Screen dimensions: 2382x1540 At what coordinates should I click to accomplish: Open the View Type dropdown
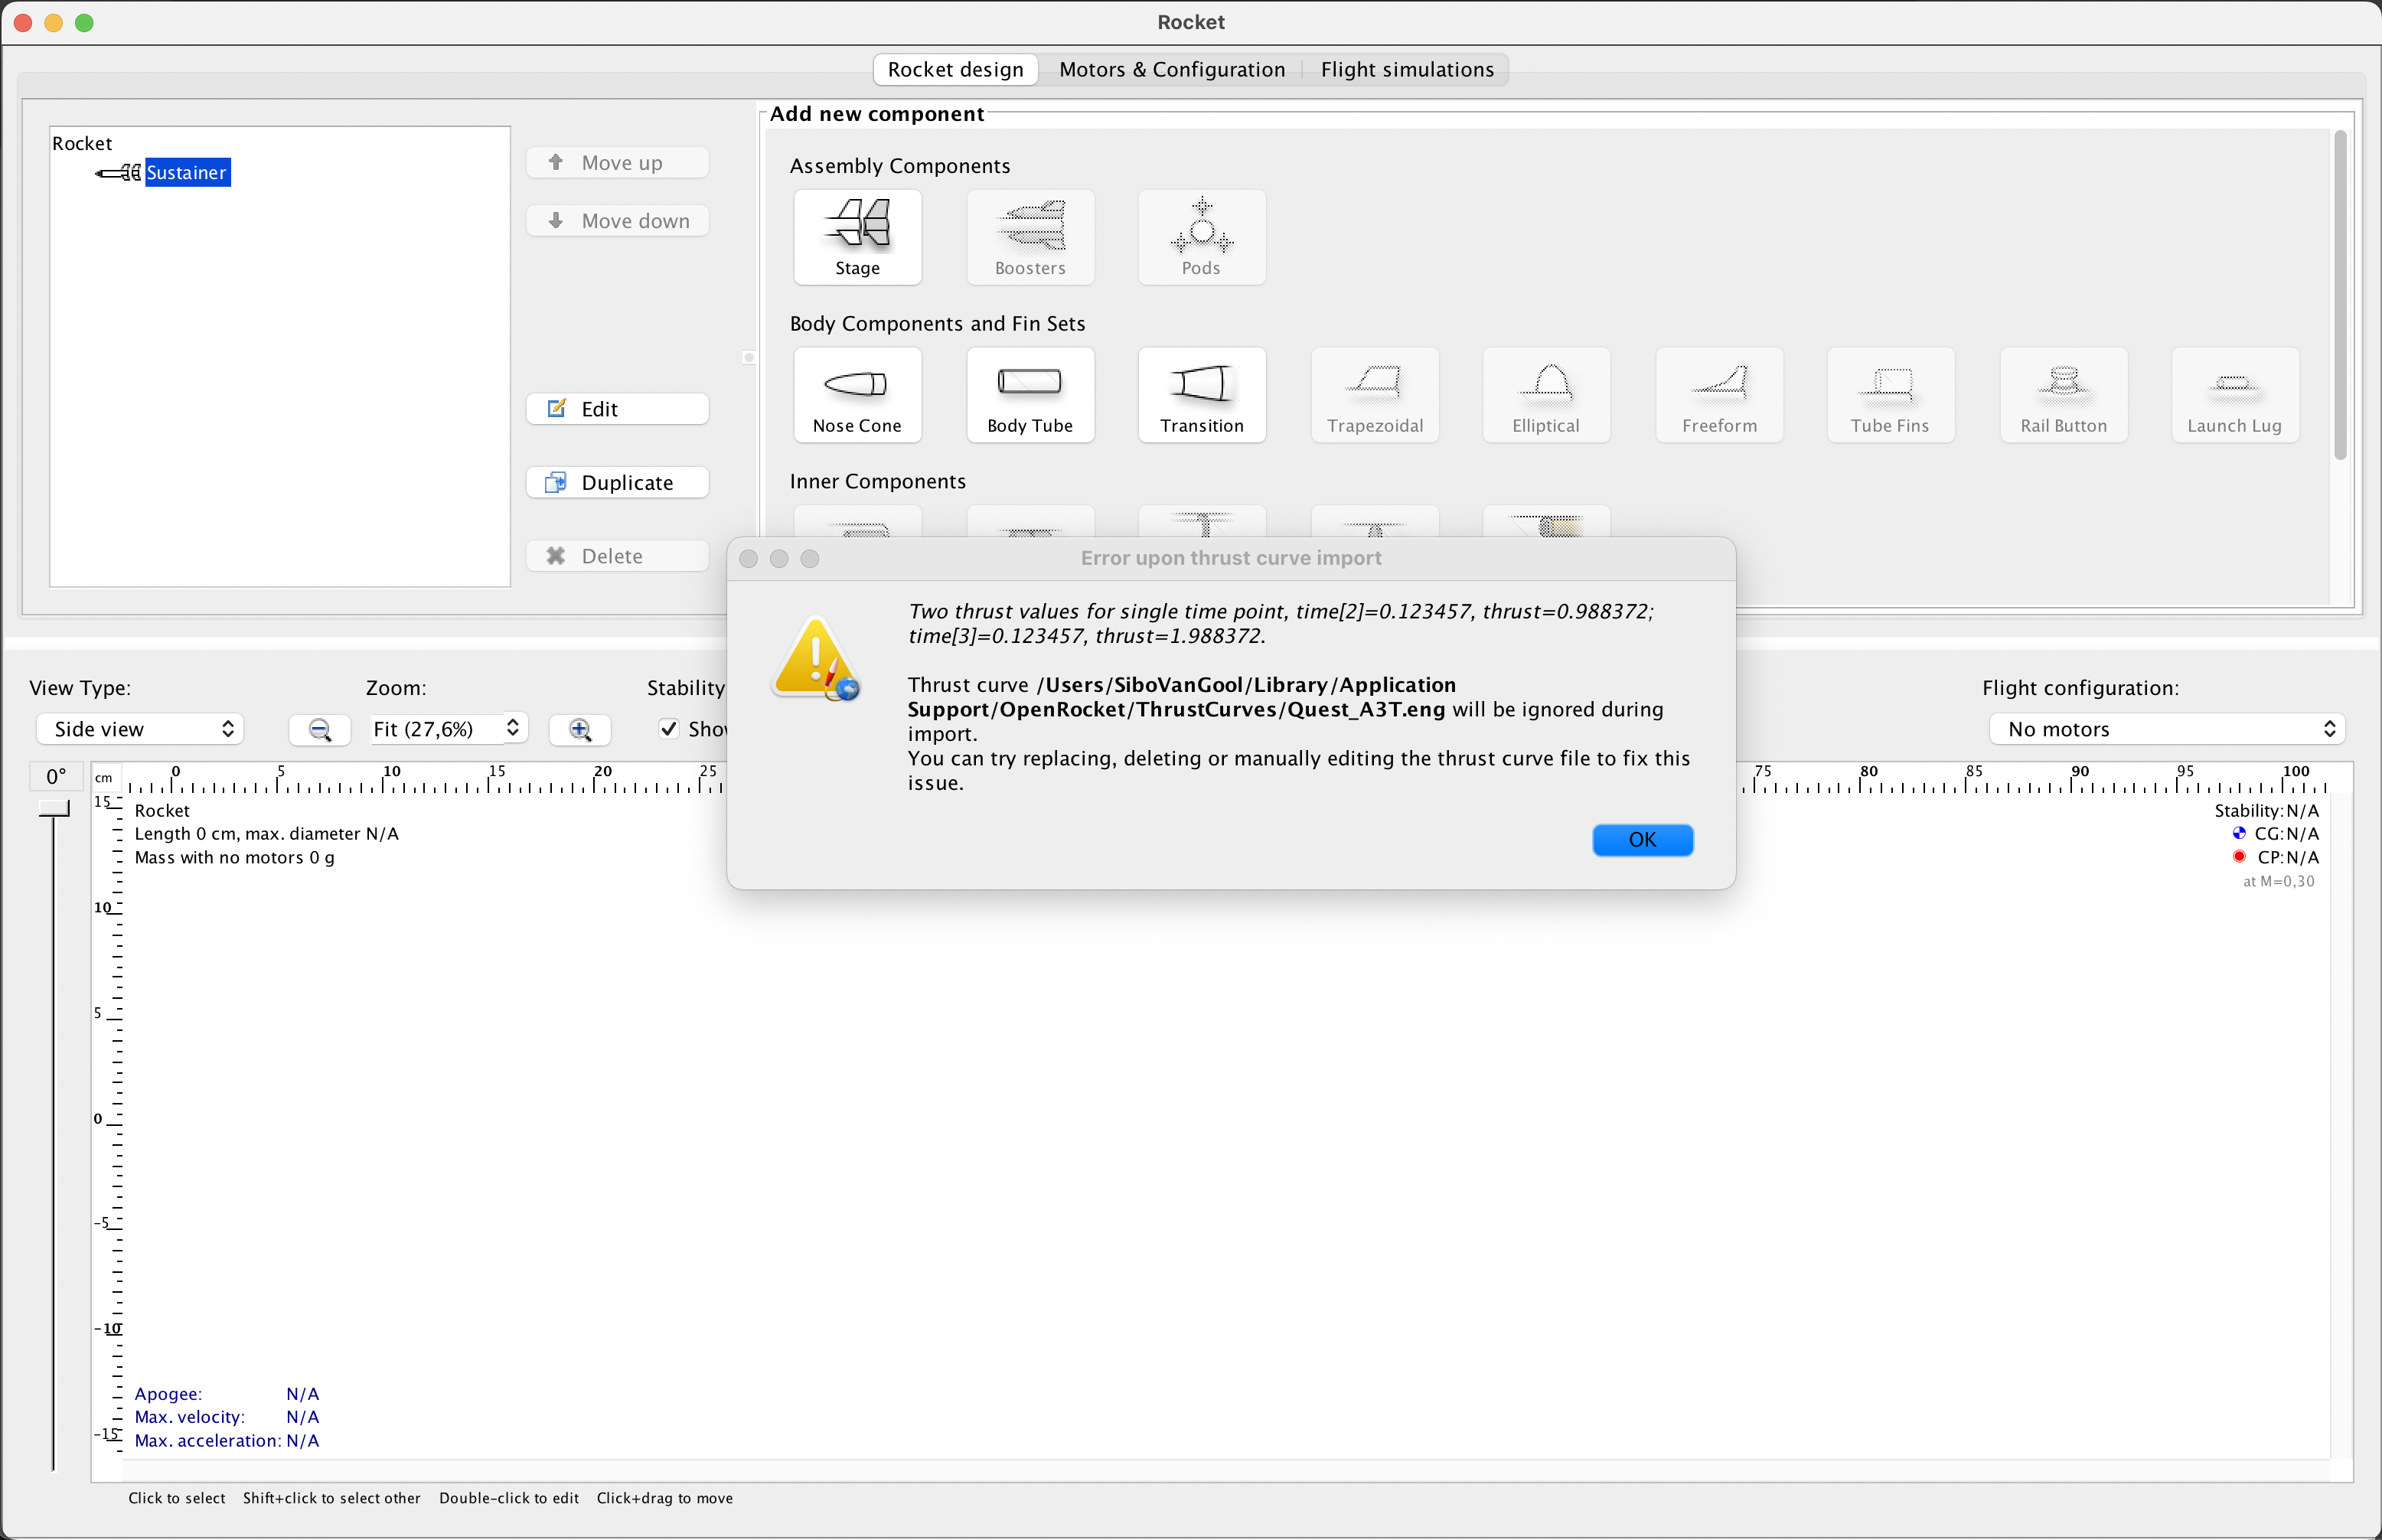[x=141, y=729]
